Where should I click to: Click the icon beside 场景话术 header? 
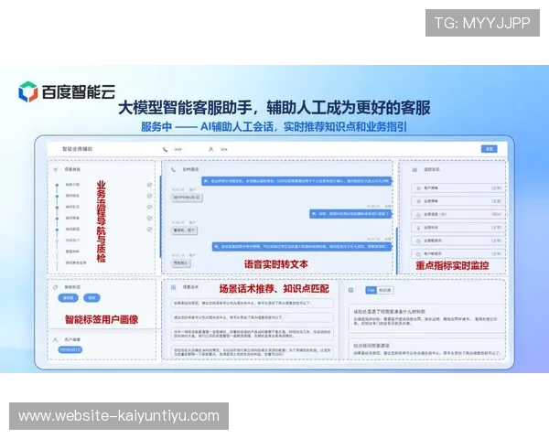[173, 287]
